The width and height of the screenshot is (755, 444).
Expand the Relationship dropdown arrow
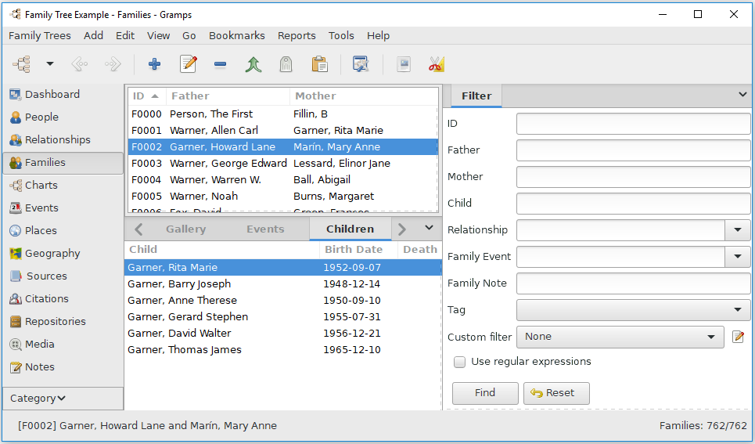[738, 230]
